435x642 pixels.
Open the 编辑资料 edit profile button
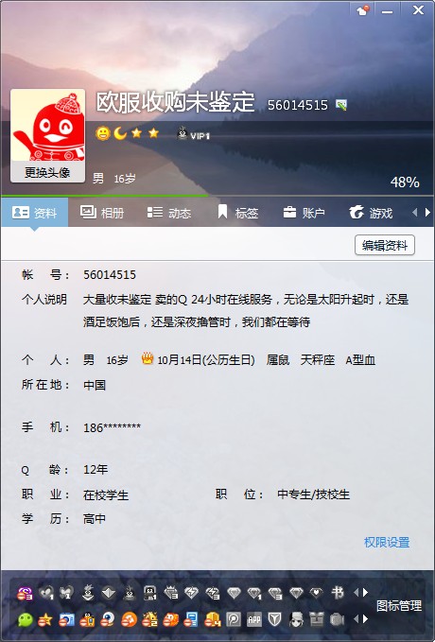pyautogui.click(x=385, y=245)
